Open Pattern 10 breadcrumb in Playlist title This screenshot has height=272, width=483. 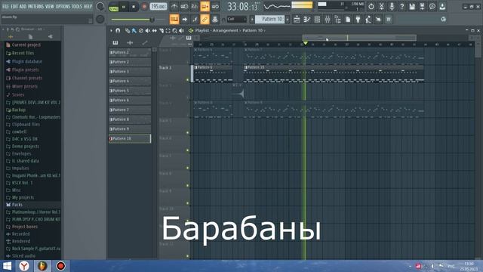[x=252, y=30]
